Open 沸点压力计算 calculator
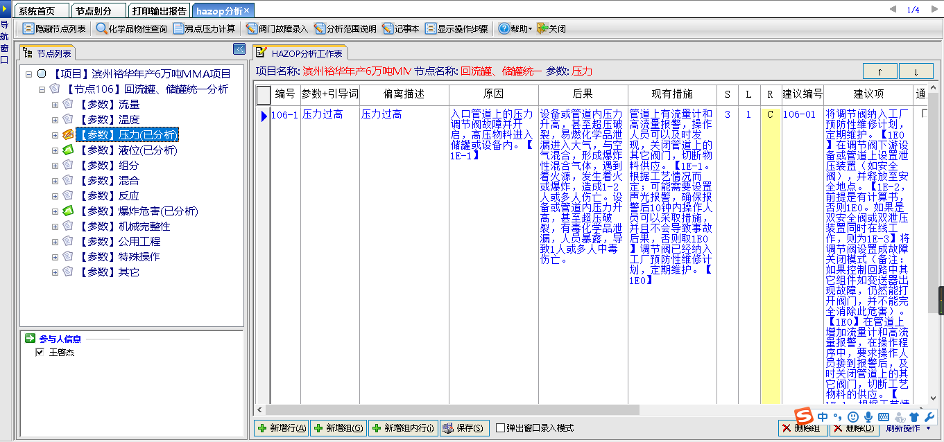 205,29
